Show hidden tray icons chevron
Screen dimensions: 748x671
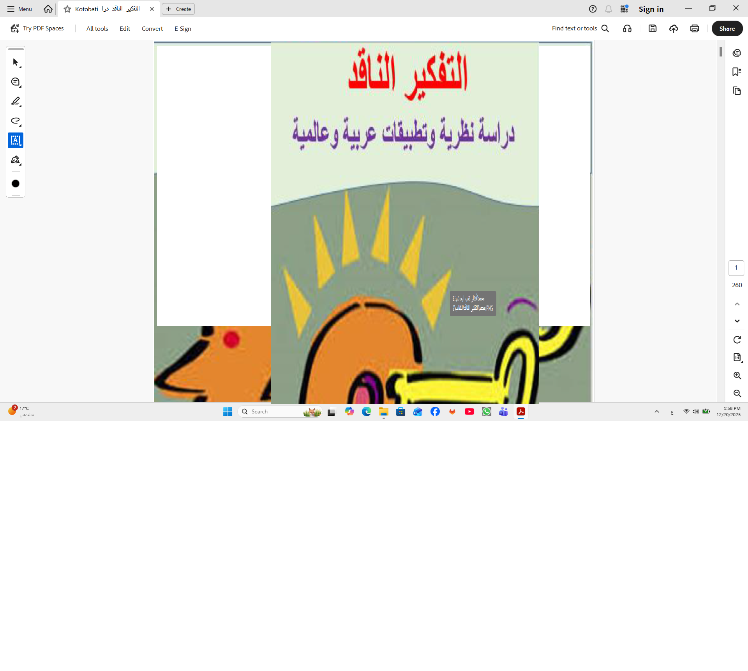(x=657, y=411)
